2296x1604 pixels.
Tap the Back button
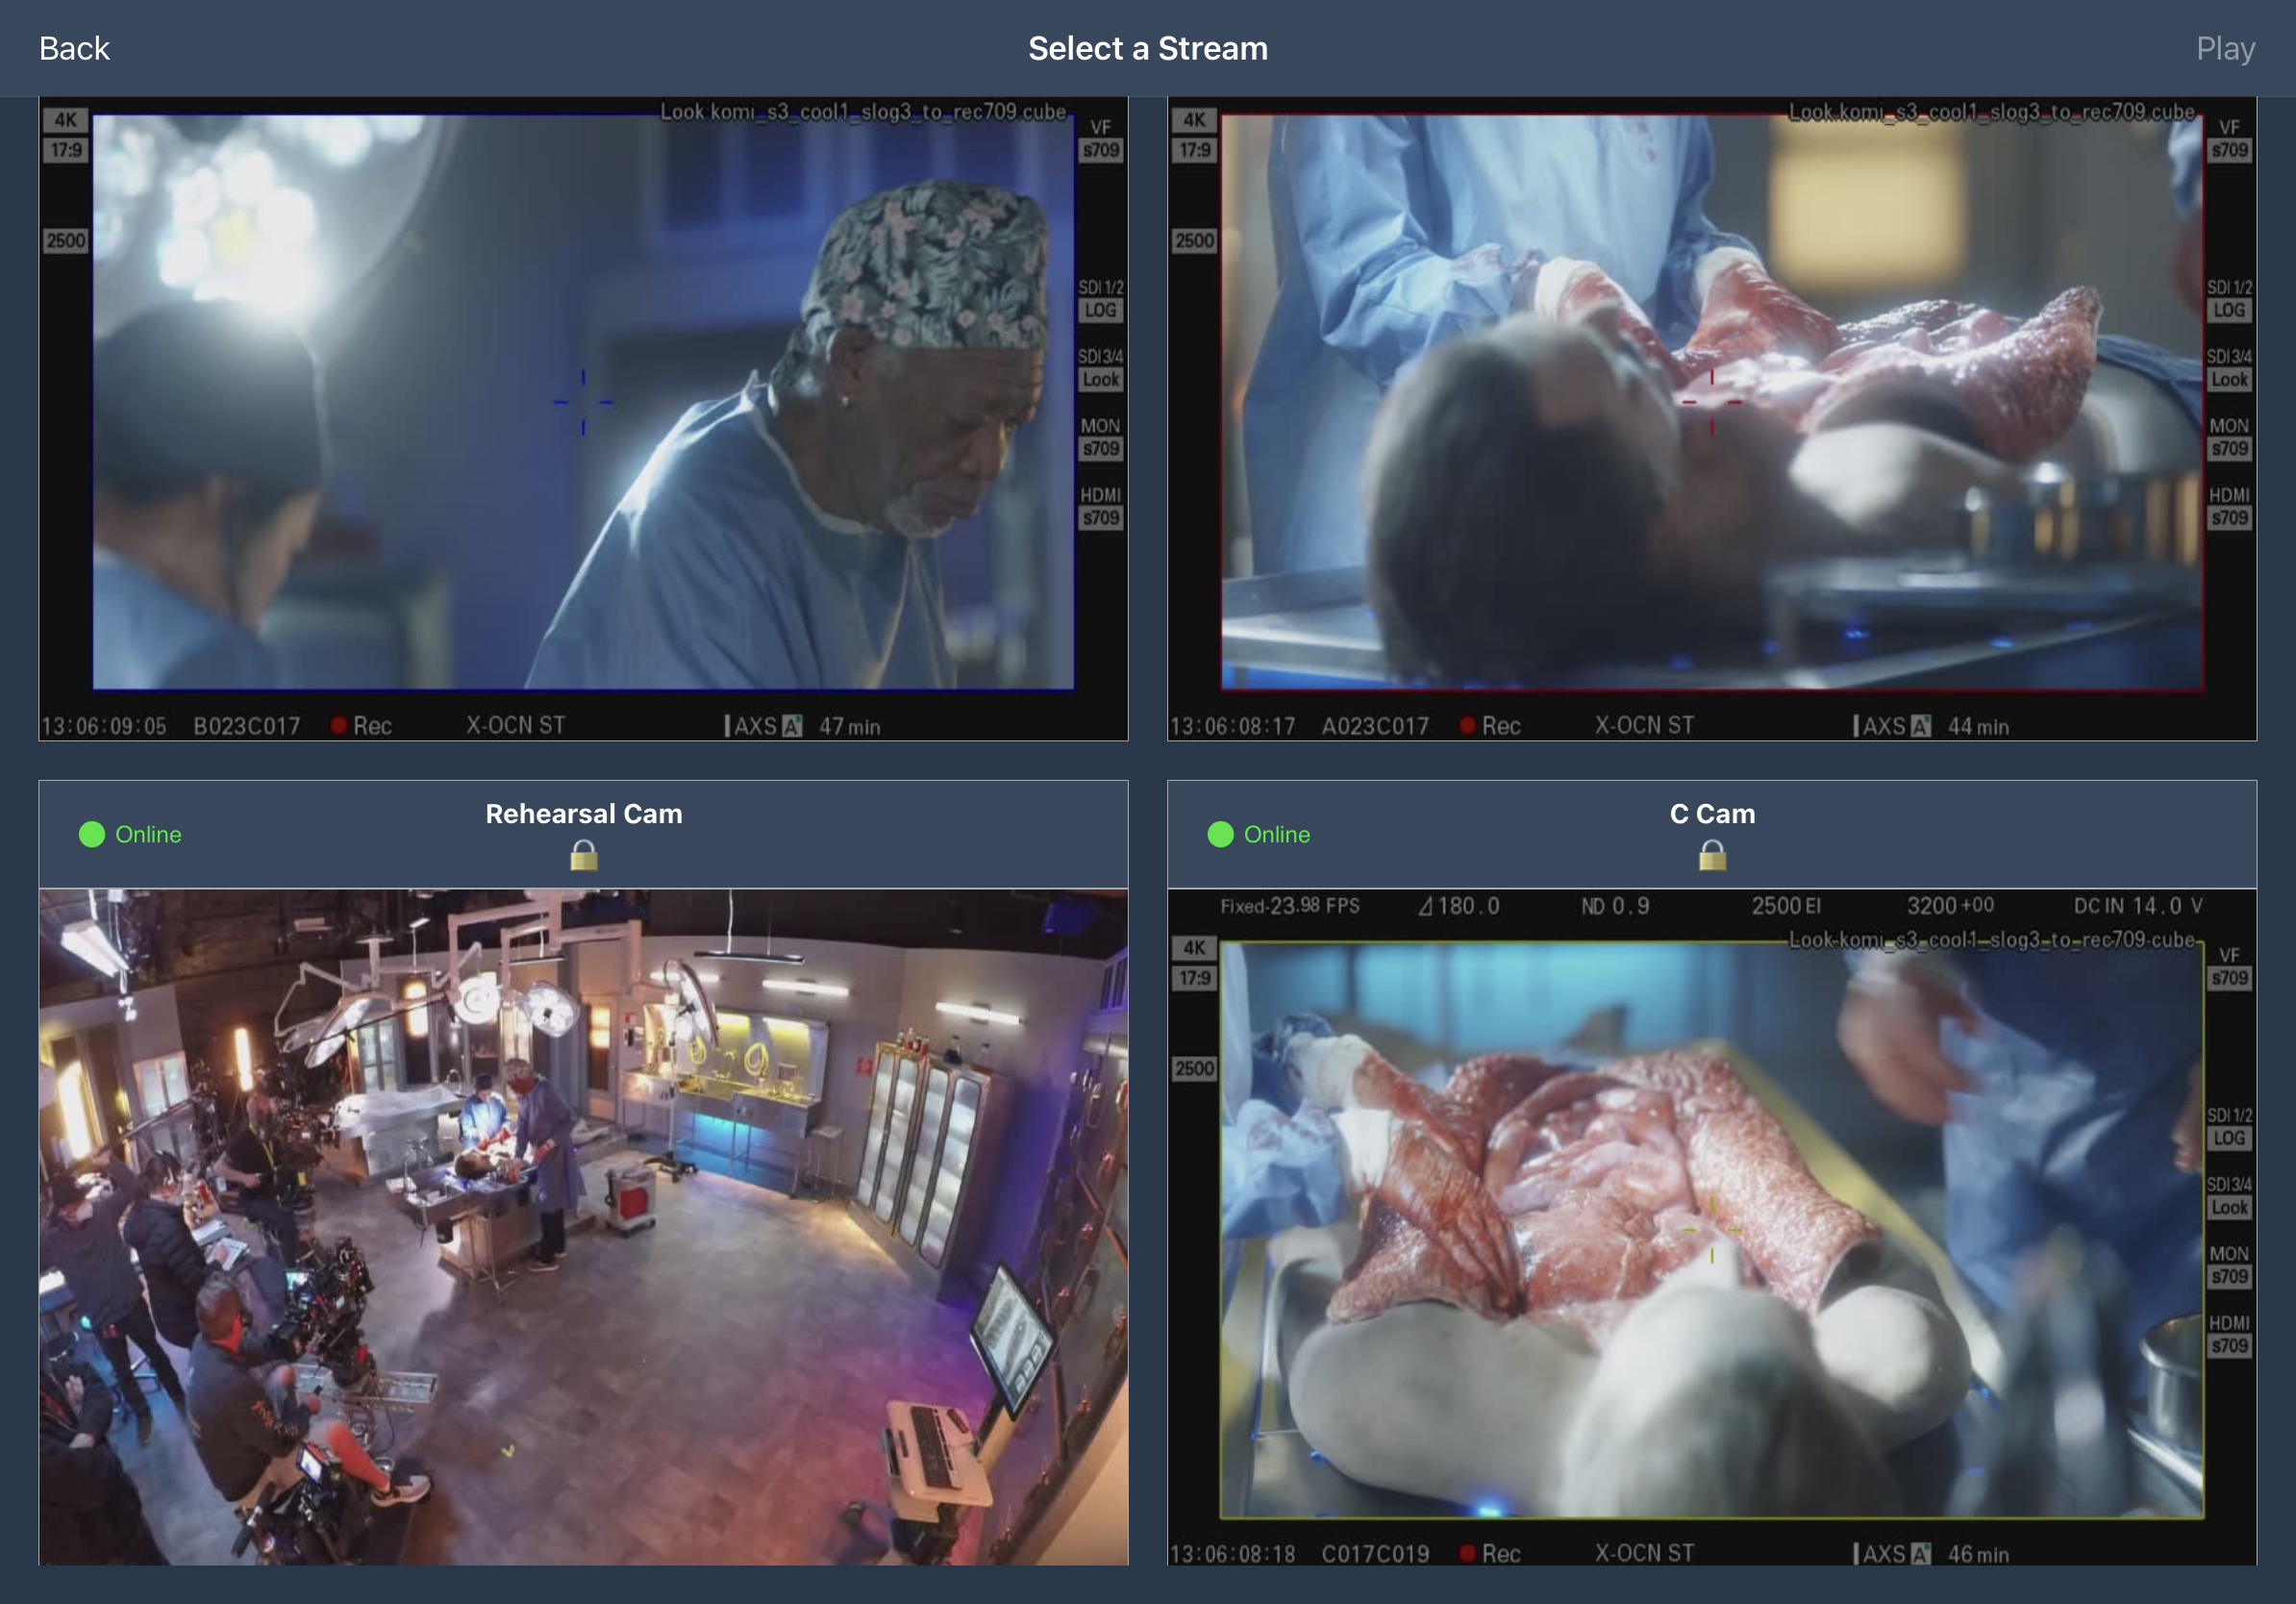click(74, 48)
